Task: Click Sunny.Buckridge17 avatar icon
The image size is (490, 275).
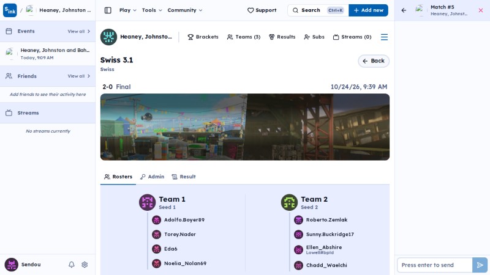Action: [298, 234]
